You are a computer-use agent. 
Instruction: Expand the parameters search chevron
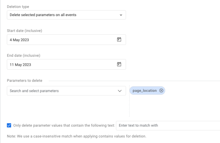(120, 91)
